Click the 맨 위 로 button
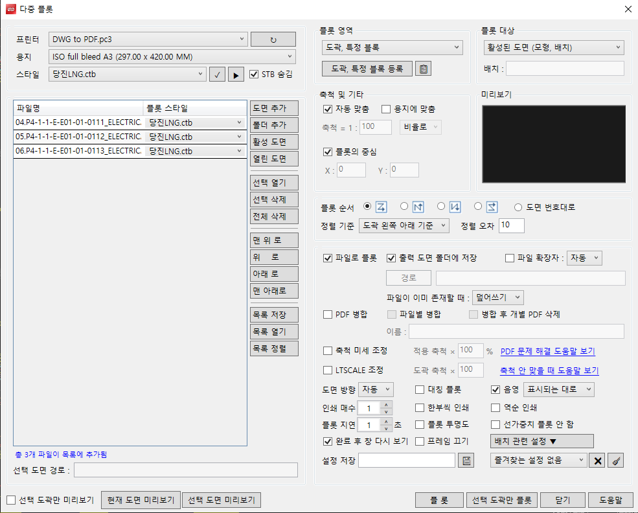 274,240
